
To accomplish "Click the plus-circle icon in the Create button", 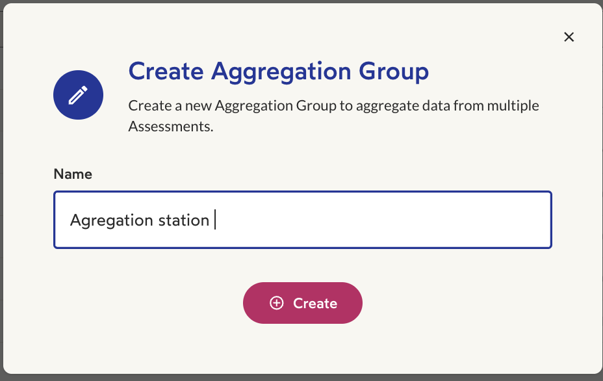I will point(277,303).
